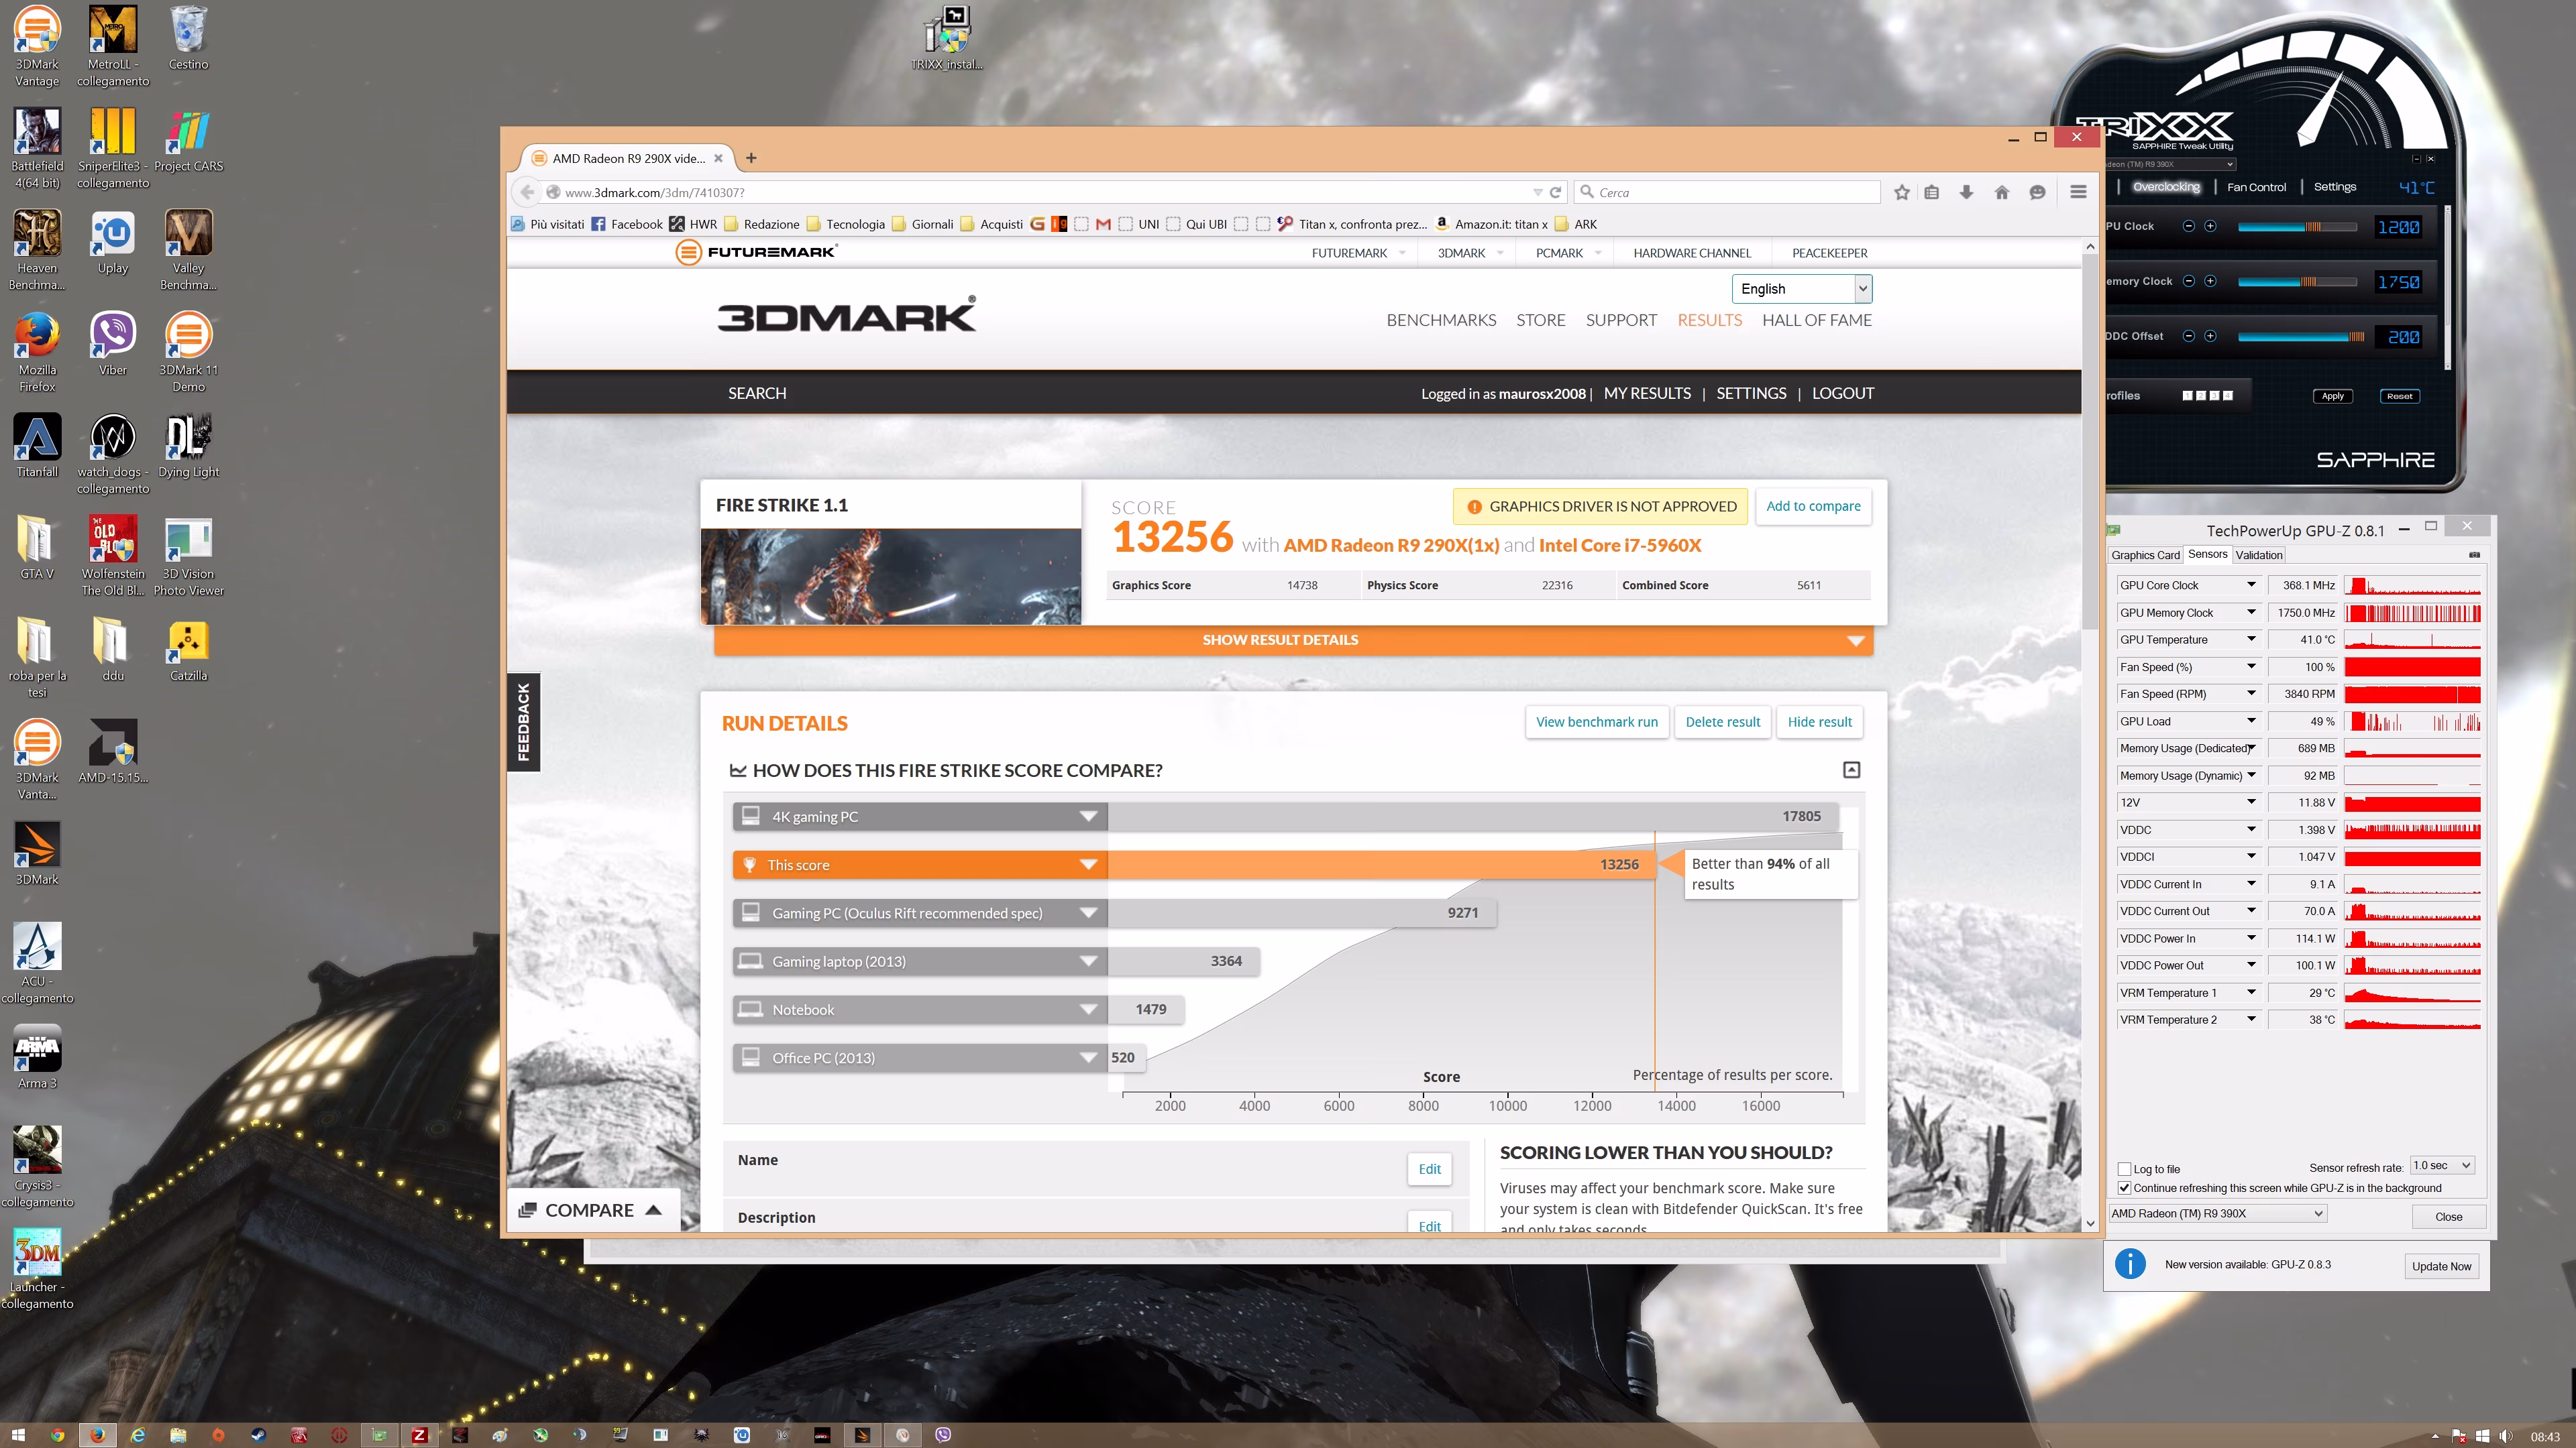The width and height of the screenshot is (2576, 1448).
Task: Increase Memory Clock with plus button in TRIXX
Action: (x=2210, y=281)
